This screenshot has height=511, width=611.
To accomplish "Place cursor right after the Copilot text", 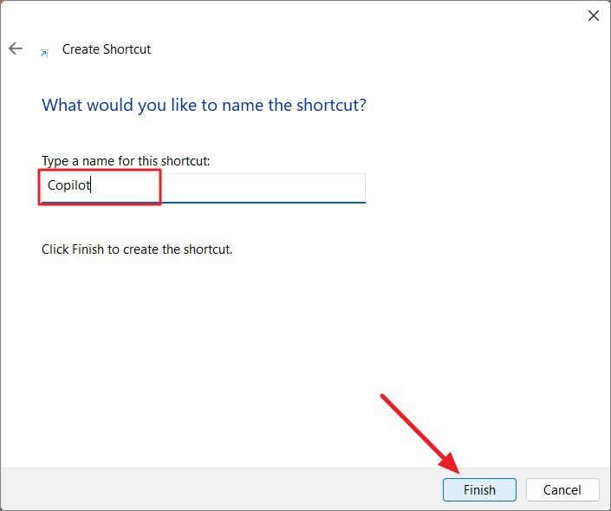I will click(91, 185).
